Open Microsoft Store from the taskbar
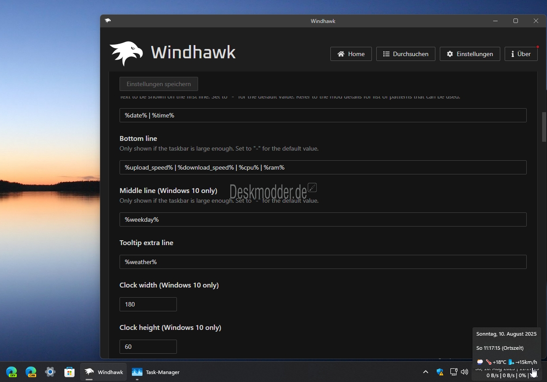547x382 pixels. pos(69,372)
